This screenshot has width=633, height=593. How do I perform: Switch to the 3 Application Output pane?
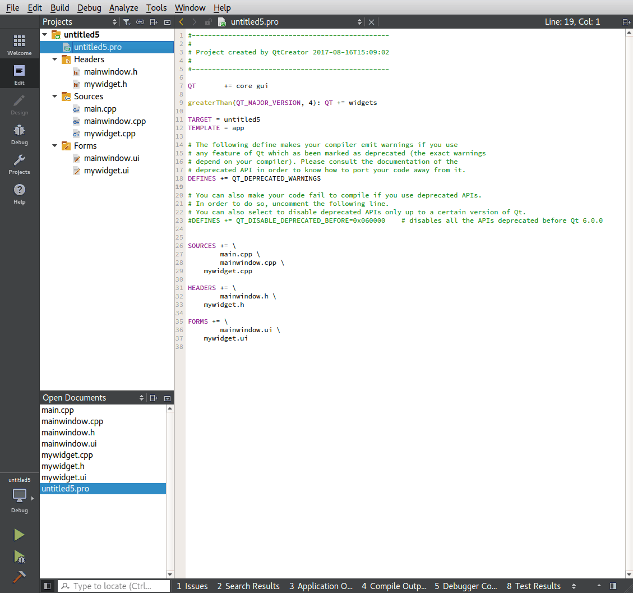[321, 586]
